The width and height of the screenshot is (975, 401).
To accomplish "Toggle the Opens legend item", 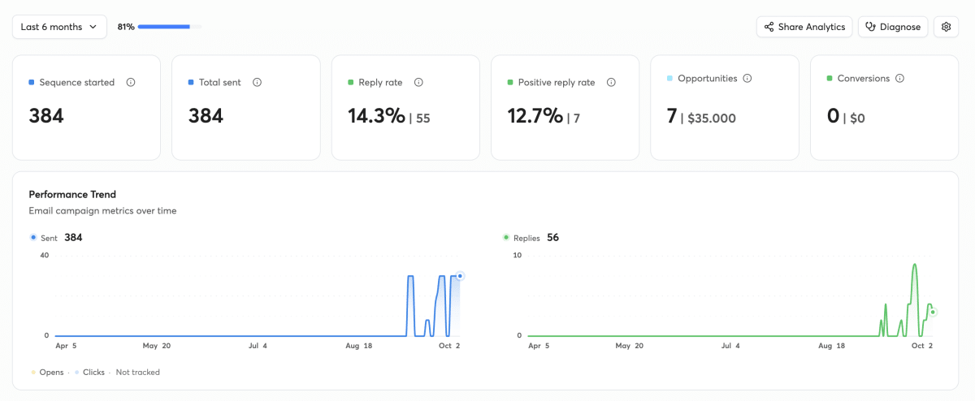I will 46,373.
